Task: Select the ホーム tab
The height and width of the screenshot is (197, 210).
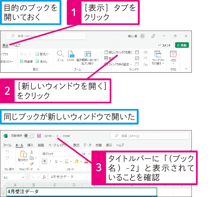Action: 19,145
